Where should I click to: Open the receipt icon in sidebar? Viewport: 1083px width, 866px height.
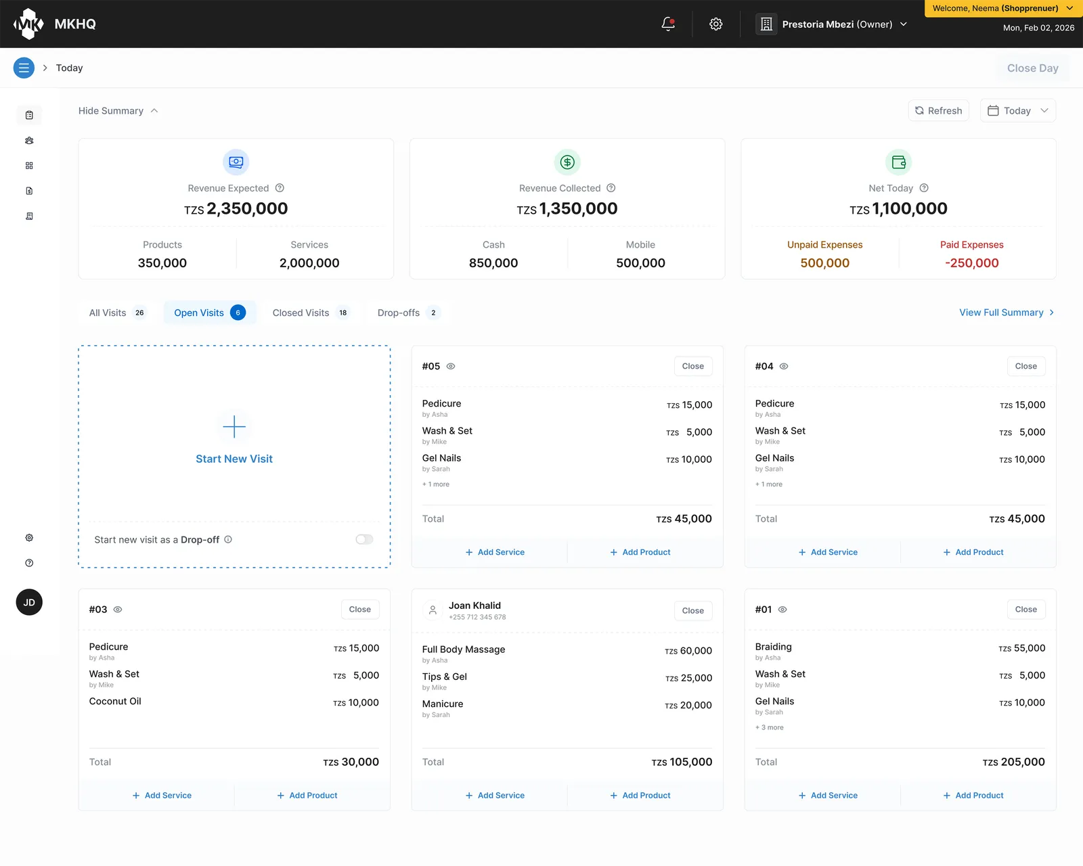pos(29,216)
